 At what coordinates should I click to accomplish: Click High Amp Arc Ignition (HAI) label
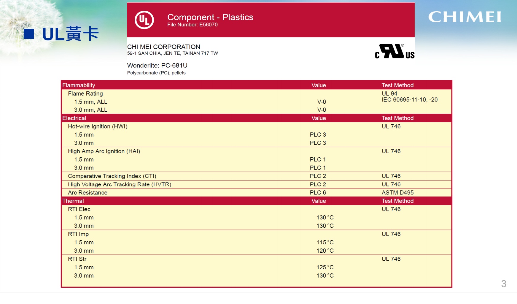pos(104,151)
